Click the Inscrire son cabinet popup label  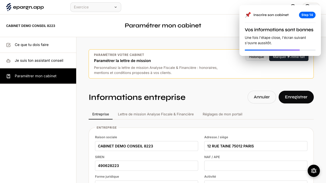[x=271, y=15]
